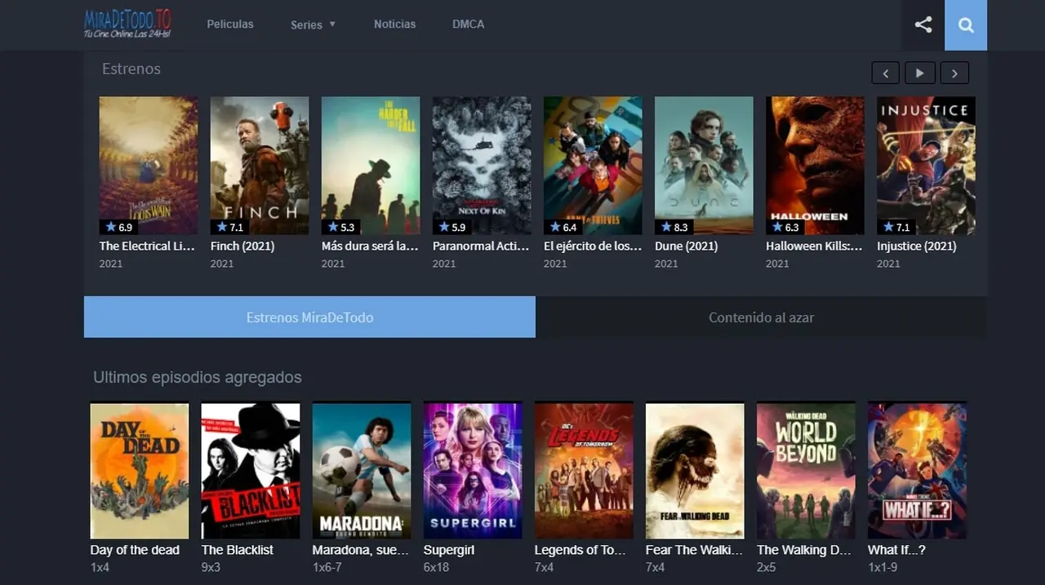Click 'Ultimos episodios agregados' heading
The width and height of the screenshot is (1045, 585).
(198, 377)
